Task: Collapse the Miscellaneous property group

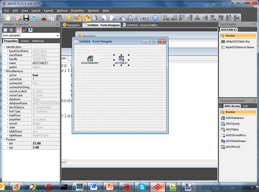Action: [x=4, y=71]
